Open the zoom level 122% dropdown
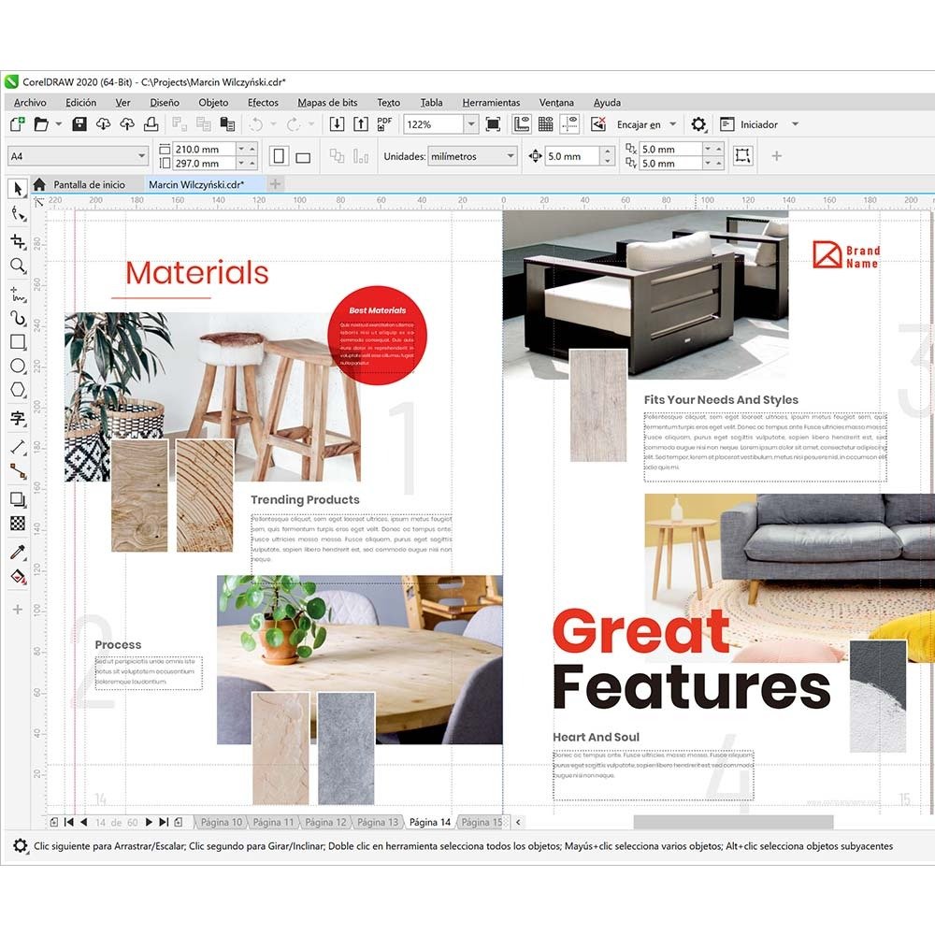Image resolution: width=935 pixels, height=935 pixels. click(470, 124)
